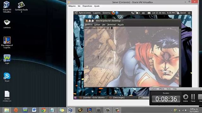Select the camtasia desktop icon
202x113 pixels.
pyautogui.click(x=7, y=24)
